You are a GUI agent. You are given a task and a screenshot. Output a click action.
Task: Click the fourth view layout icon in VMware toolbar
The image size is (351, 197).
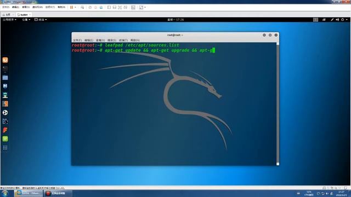[126, 7]
